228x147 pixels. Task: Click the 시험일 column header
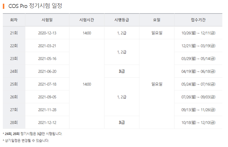tap(47, 20)
